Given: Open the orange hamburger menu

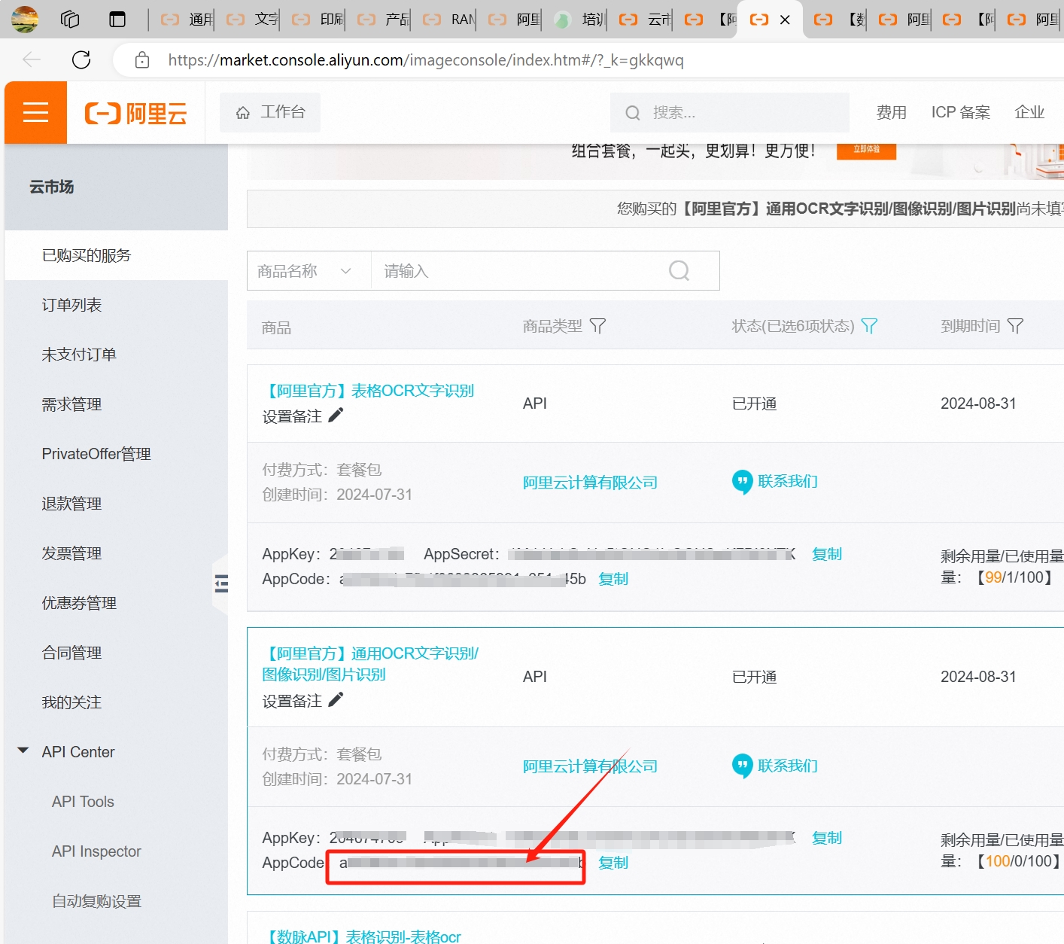Looking at the screenshot, I should (x=35, y=113).
